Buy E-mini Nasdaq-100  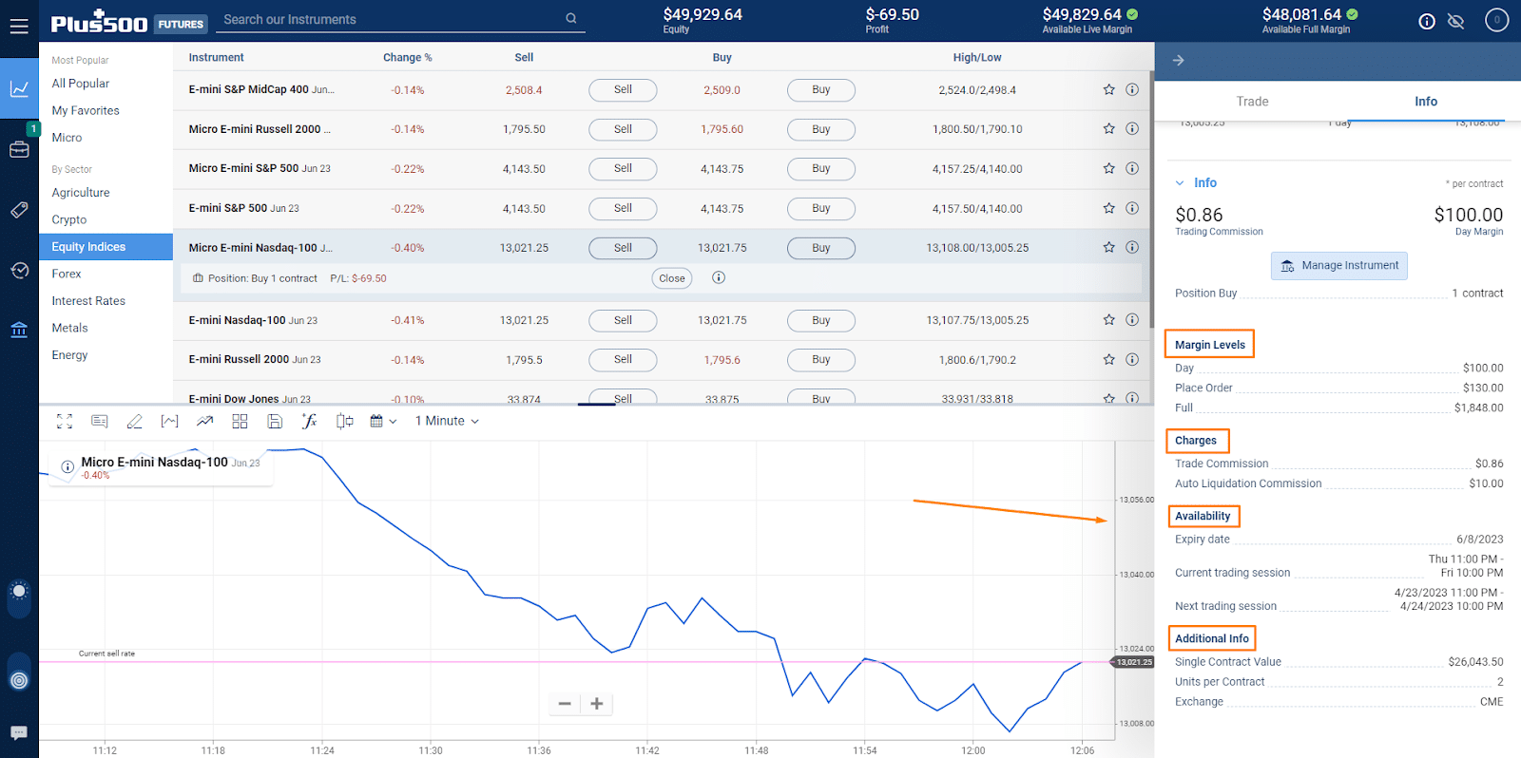tap(821, 320)
